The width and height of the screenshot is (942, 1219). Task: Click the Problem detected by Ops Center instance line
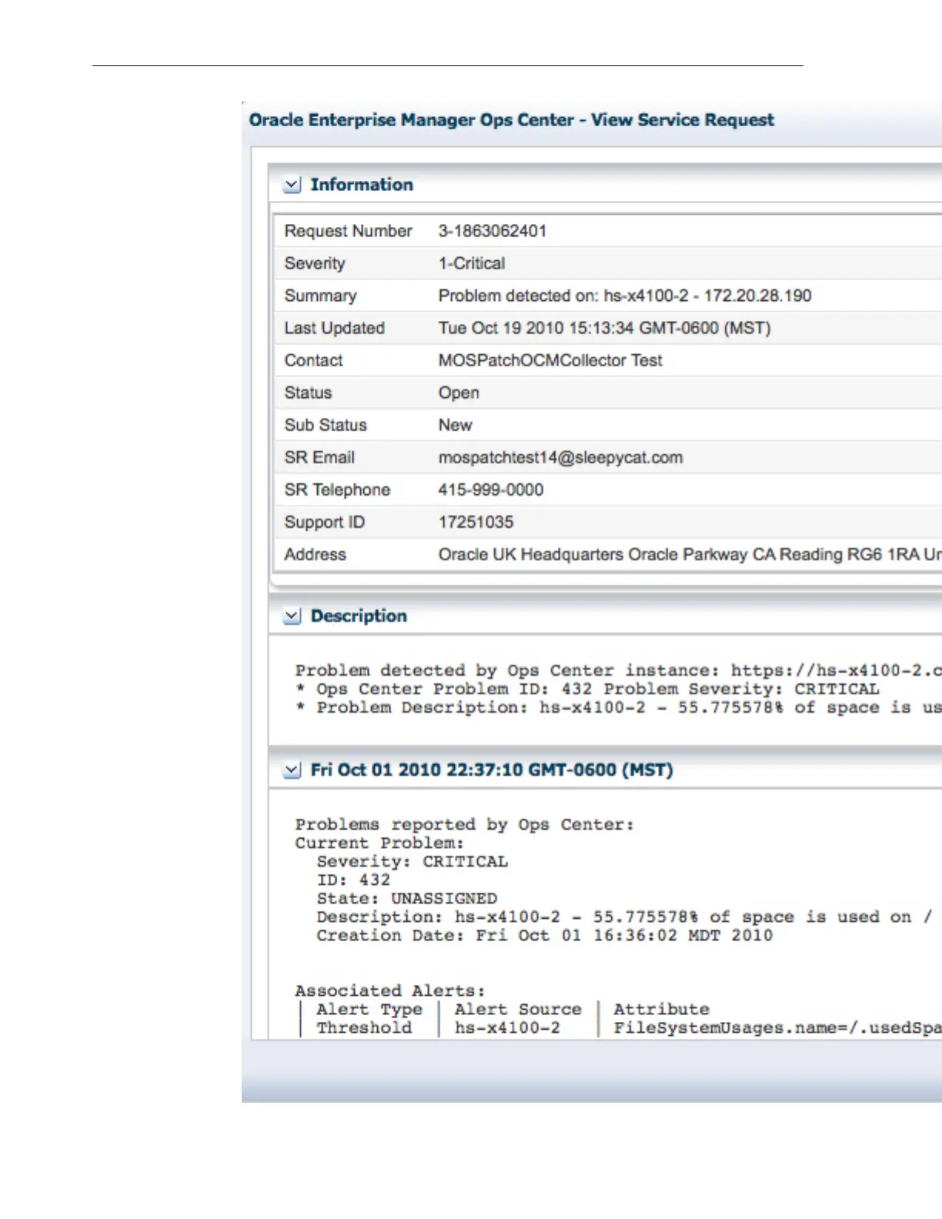click(618, 670)
